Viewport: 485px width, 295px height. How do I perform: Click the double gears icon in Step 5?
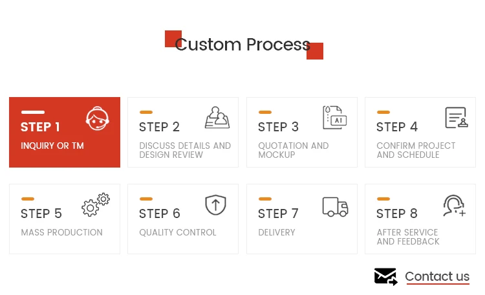point(96,204)
